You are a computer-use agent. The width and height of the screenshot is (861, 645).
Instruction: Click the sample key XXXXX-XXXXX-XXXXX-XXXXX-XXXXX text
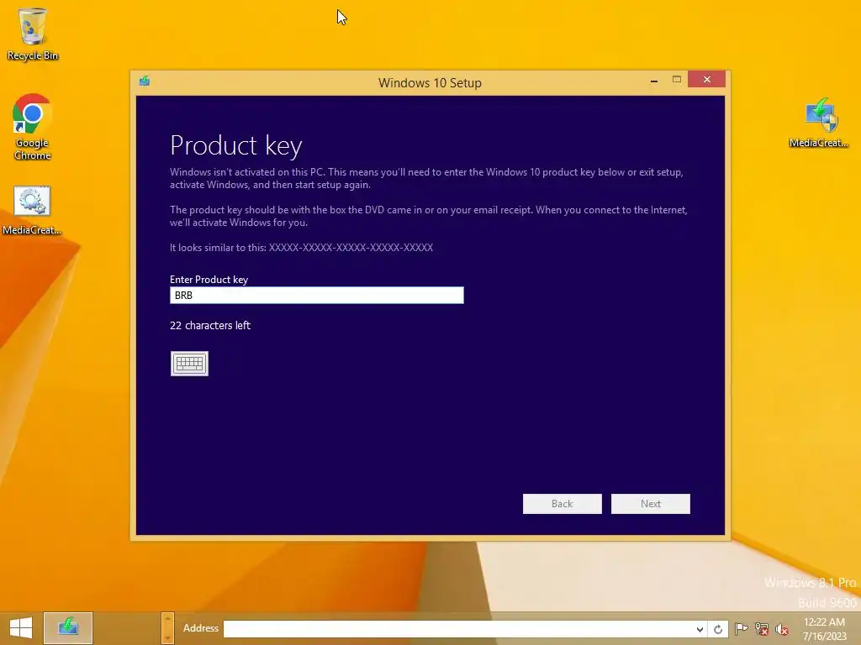point(351,248)
